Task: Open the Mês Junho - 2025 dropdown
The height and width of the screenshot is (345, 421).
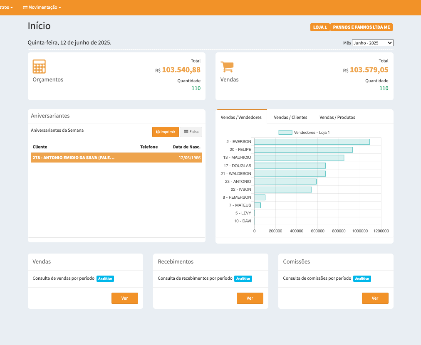Action: coord(372,43)
